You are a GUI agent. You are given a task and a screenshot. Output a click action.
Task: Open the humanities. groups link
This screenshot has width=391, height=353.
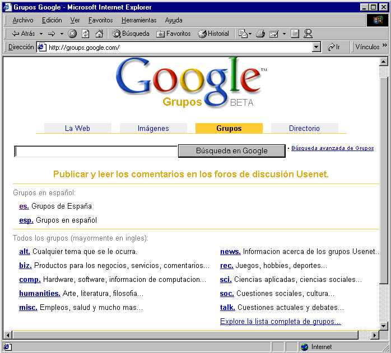pyautogui.click(x=40, y=294)
